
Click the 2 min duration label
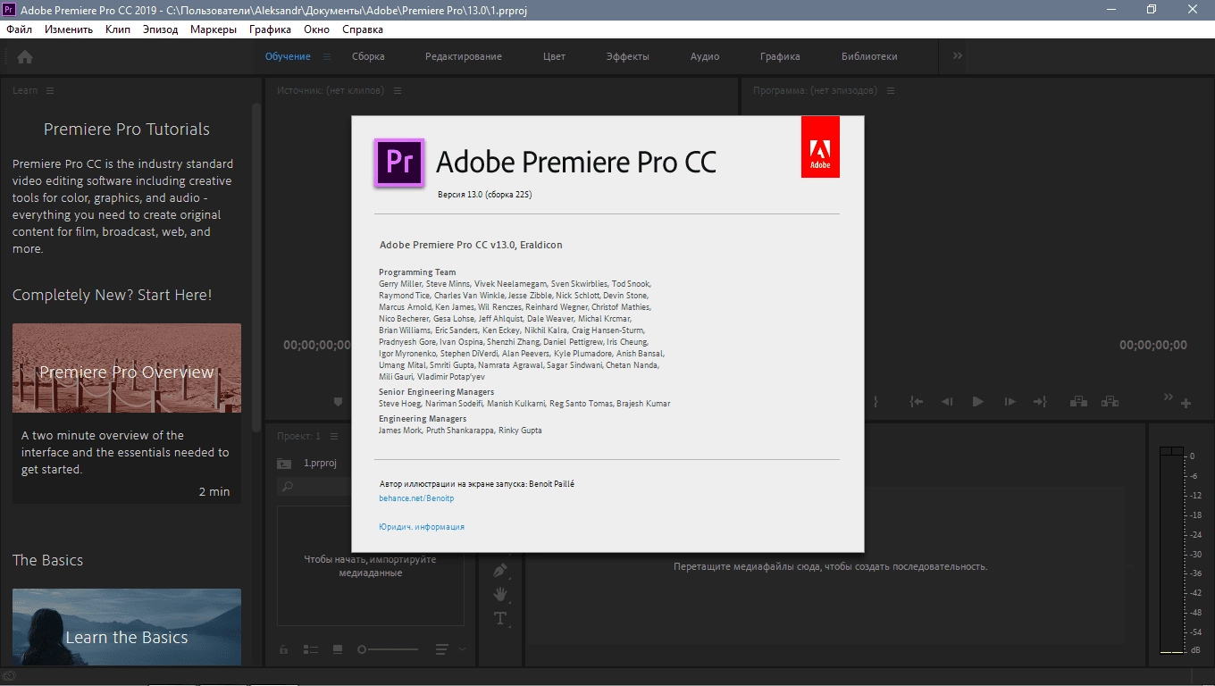coord(214,491)
